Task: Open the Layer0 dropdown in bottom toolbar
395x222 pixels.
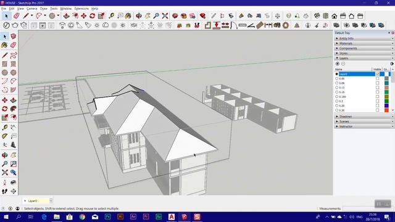Action: (51, 200)
